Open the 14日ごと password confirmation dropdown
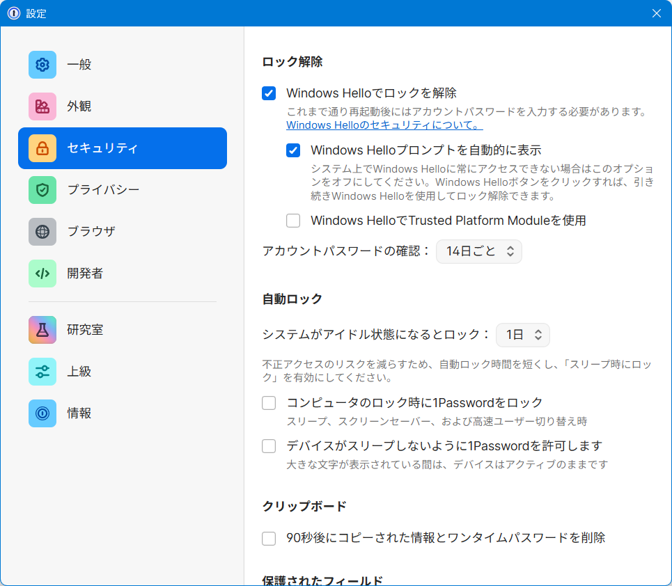This screenshot has width=672, height=586. (x=479, y=251)
